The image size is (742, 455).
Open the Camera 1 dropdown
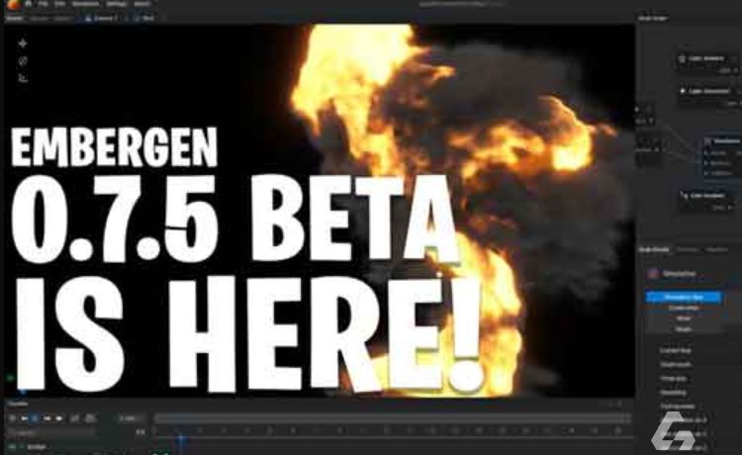coord(102,18)
